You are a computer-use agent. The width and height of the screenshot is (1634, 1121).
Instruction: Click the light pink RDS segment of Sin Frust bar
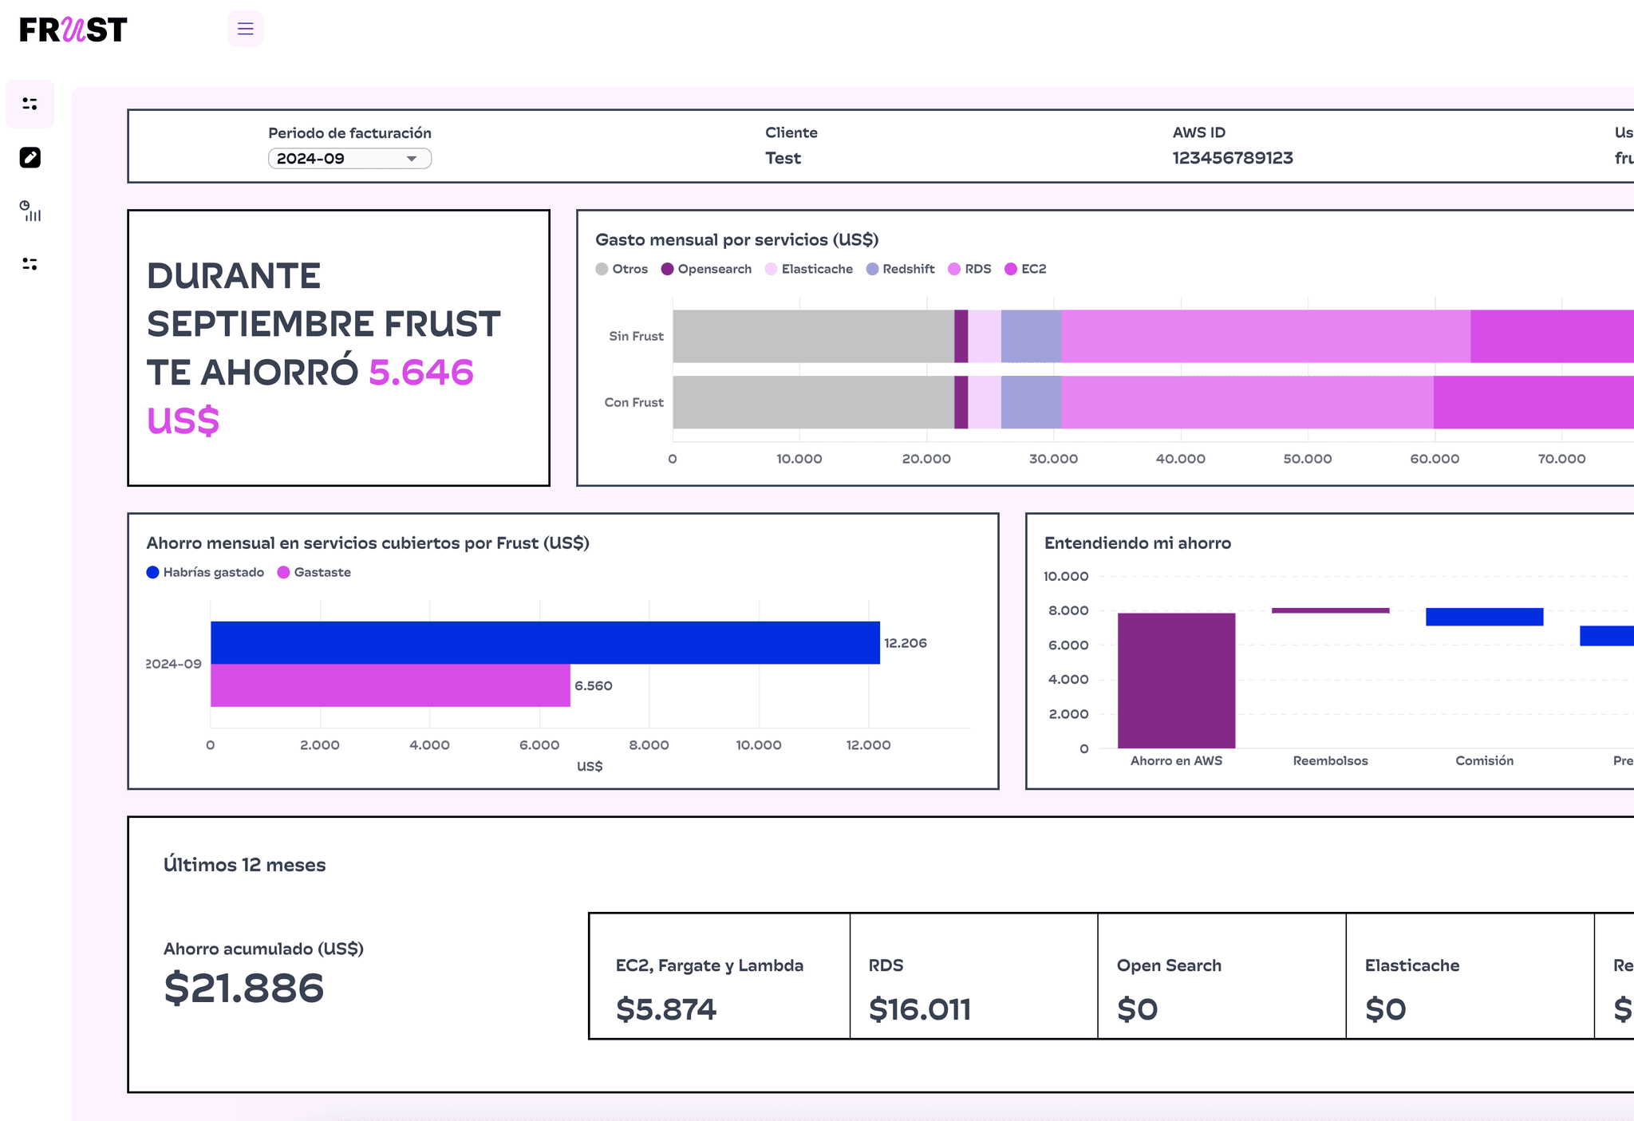(x=1265, y=336)
